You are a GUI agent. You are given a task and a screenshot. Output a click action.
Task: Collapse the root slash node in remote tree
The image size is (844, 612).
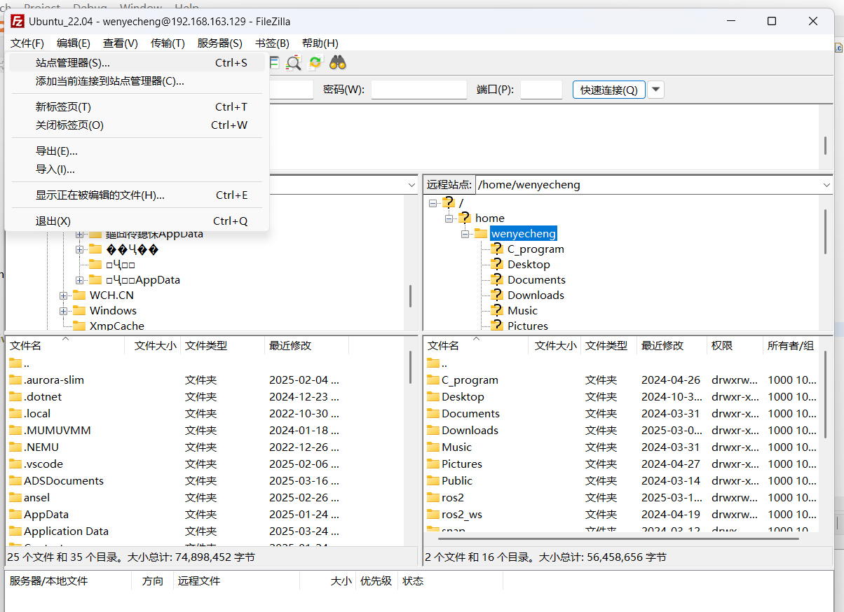coord(433,202)
